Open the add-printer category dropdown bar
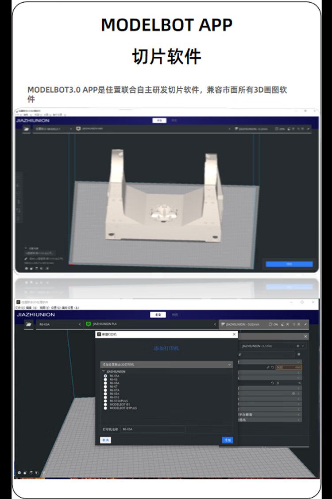The height and width of the screenshot is (499, 332). [x=166, y=364]
